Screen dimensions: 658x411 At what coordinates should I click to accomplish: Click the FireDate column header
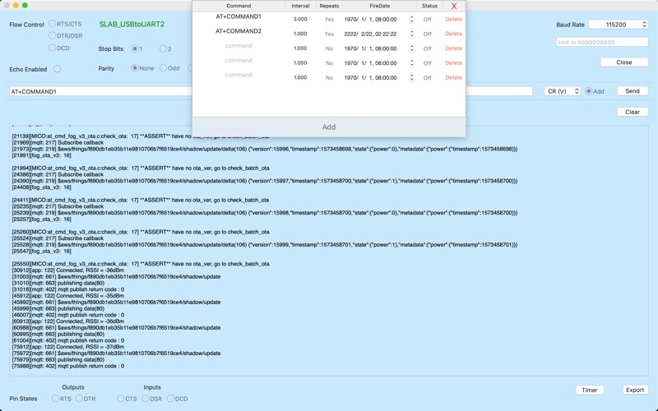(x=379, y=6)
